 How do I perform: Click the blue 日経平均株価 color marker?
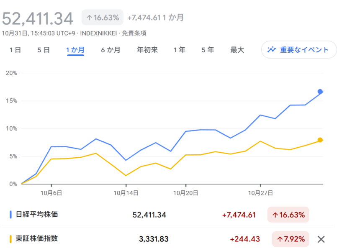click(10, 215)
